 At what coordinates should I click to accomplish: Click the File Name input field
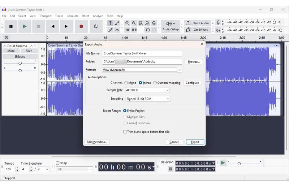point(142,53)
